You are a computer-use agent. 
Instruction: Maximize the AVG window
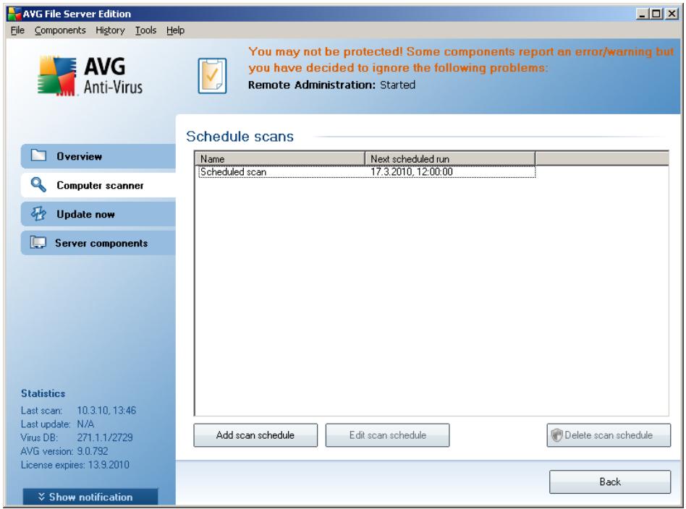656,14
